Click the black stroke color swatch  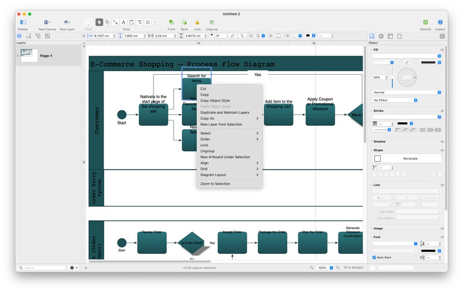coord(402,123)
